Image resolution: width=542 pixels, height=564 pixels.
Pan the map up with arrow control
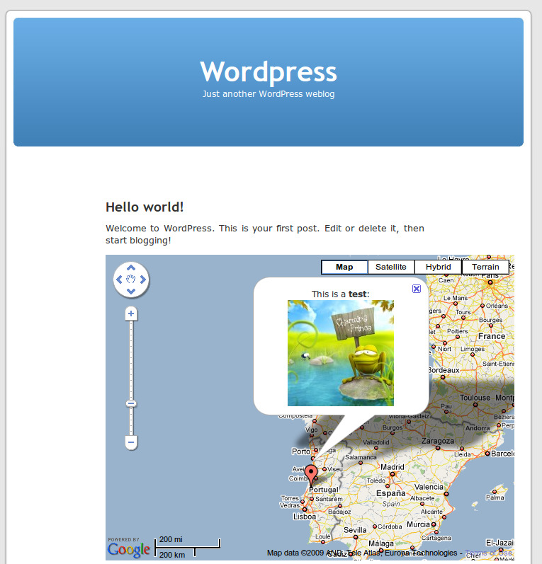tap(131, 268)
